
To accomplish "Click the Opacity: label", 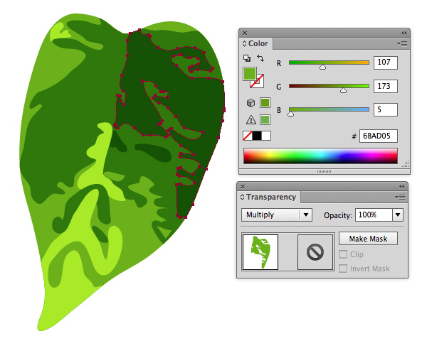I will coord(337,215).
